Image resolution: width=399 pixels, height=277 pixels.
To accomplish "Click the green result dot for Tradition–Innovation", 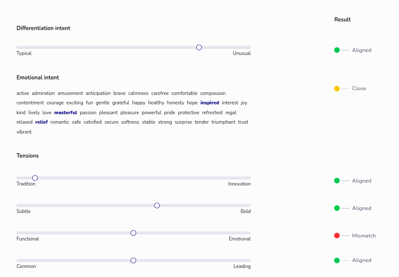I will point(337,181).
